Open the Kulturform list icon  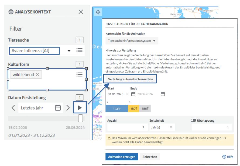[x=79, y=75]
